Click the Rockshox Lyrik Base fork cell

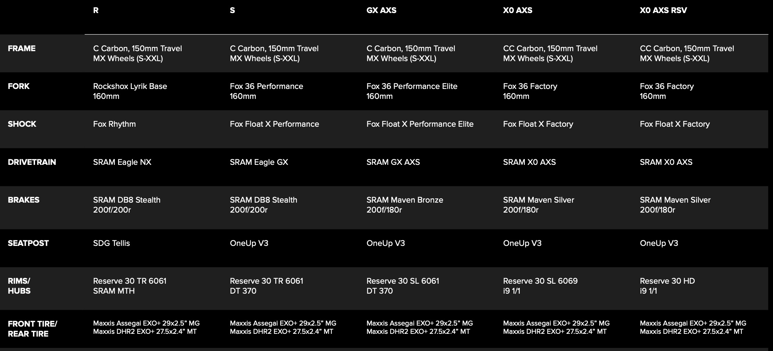[x=130, y=91]
